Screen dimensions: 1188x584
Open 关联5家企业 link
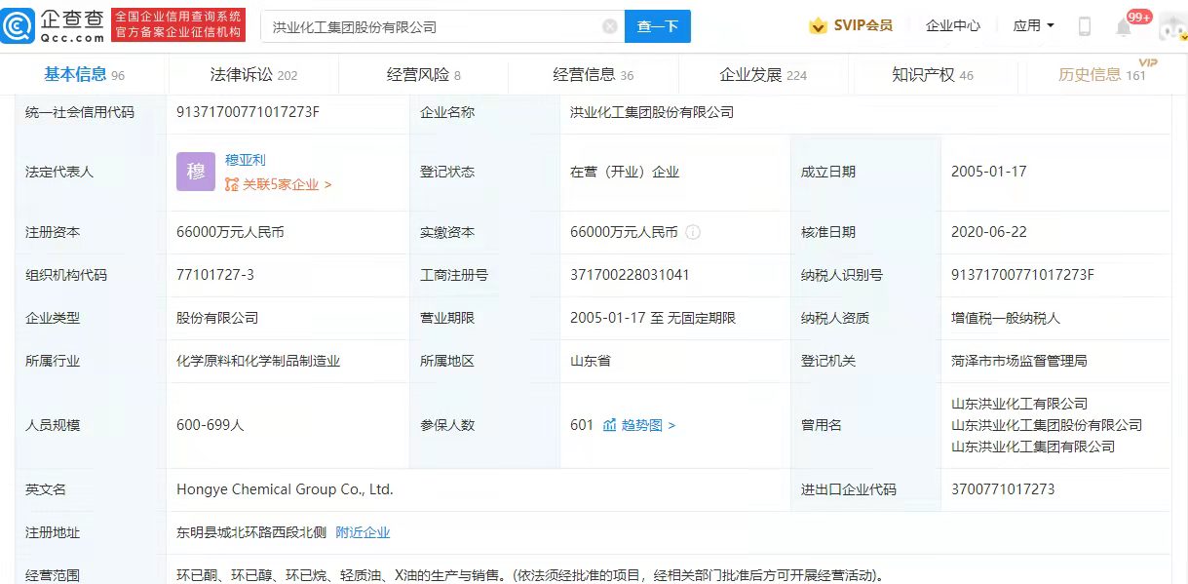point(279,184)
